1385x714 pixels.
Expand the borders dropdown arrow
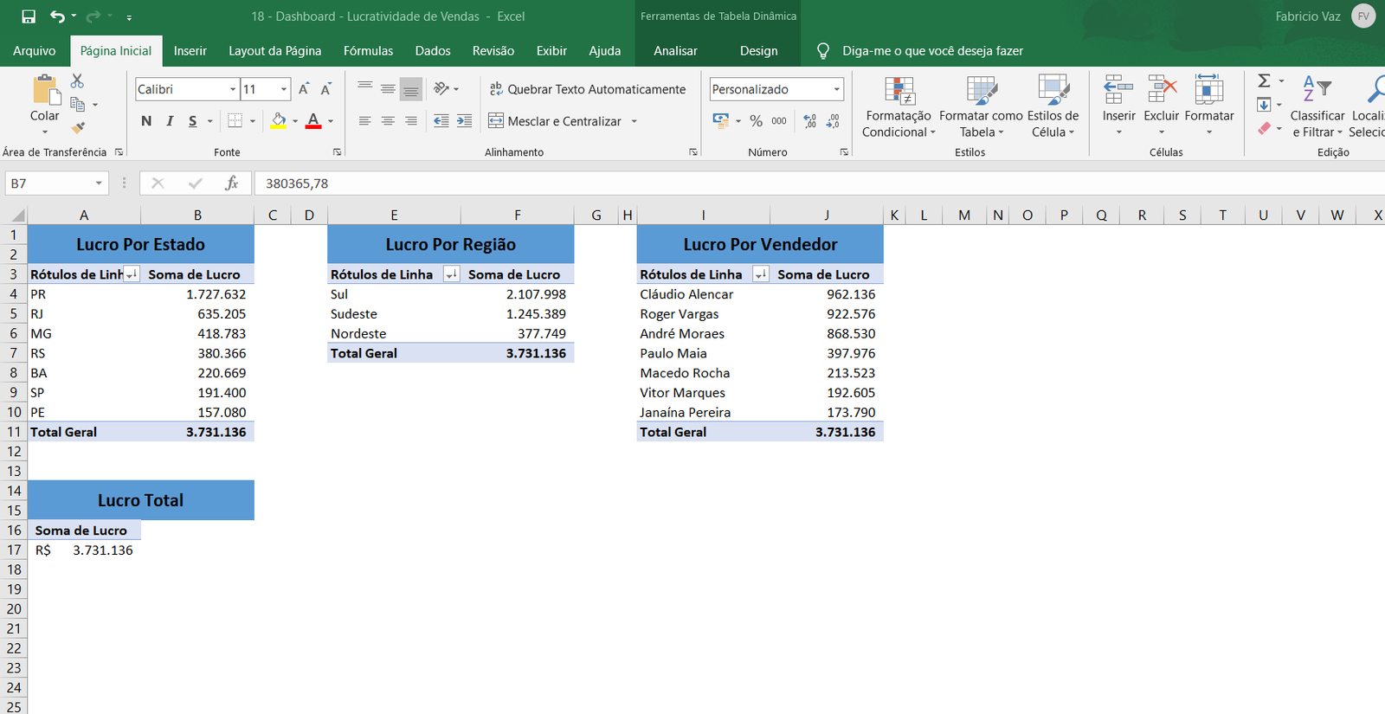click(253, 121)
